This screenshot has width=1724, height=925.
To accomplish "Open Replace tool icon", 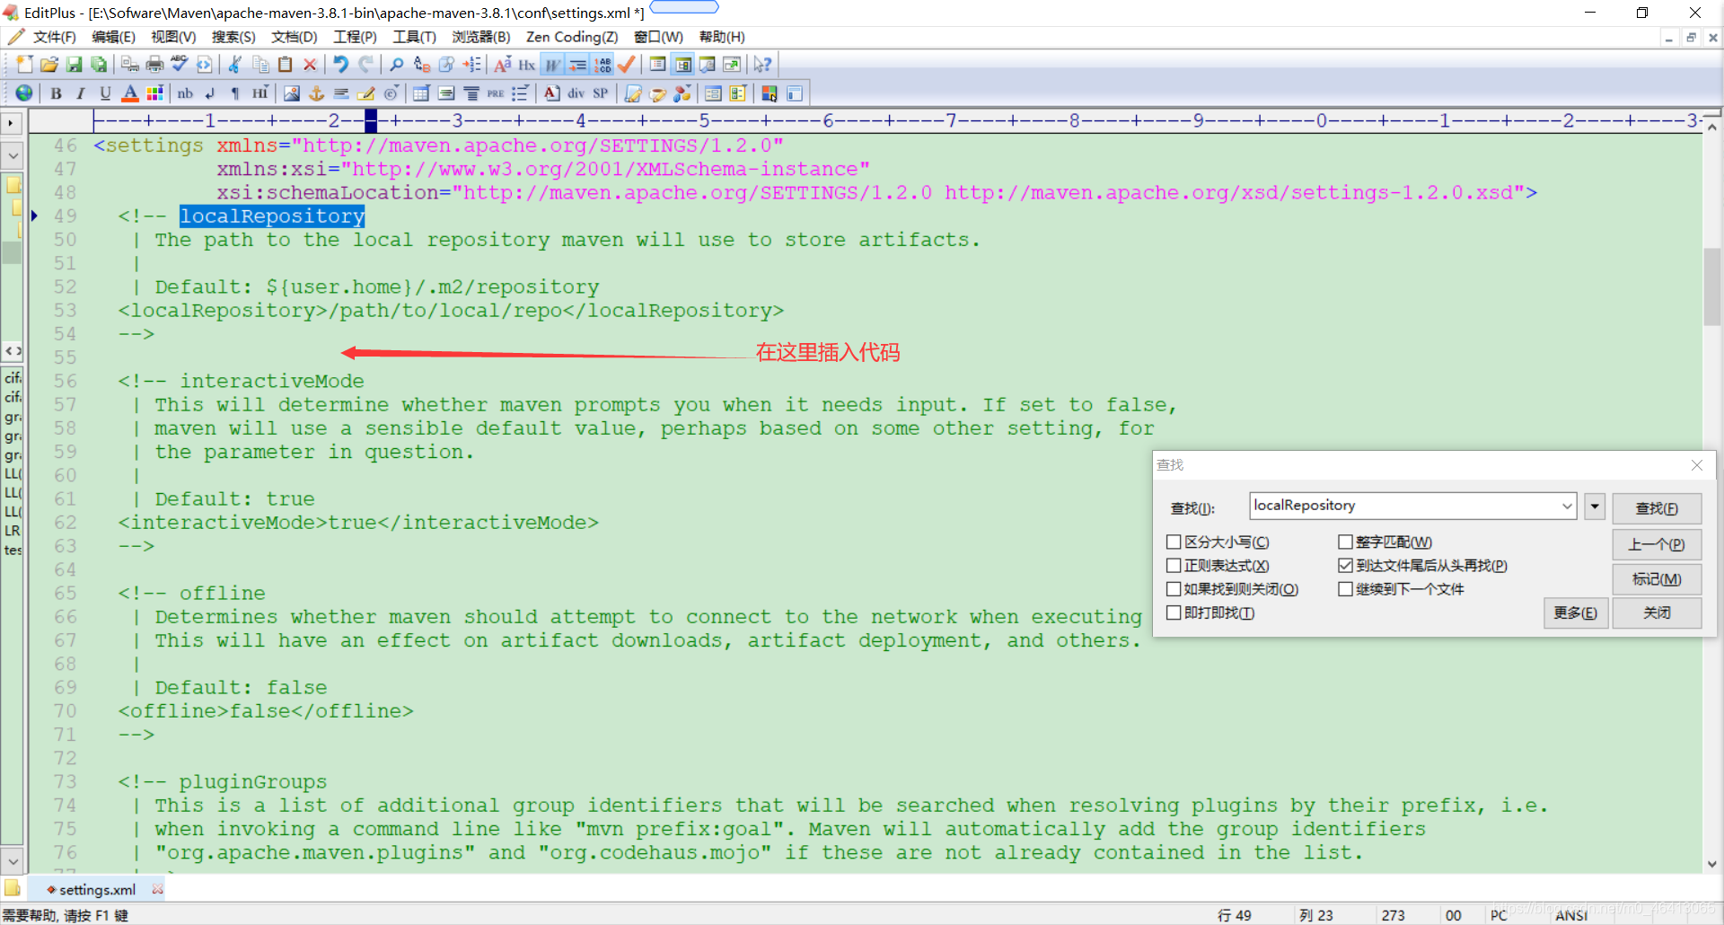I will (422, 65).
